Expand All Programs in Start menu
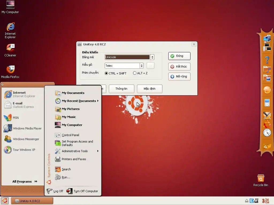274x205 pixels. 25,182
